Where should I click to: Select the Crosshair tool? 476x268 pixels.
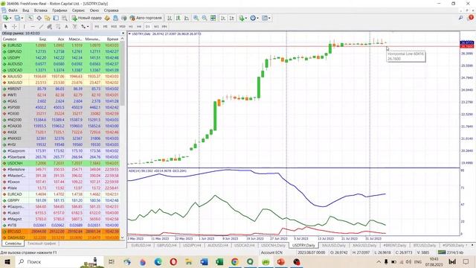pos(14,27)
